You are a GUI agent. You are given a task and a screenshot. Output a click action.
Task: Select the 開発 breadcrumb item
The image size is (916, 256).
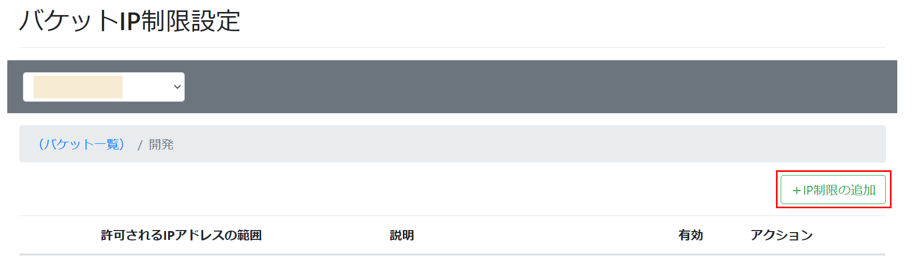[161, 144]
